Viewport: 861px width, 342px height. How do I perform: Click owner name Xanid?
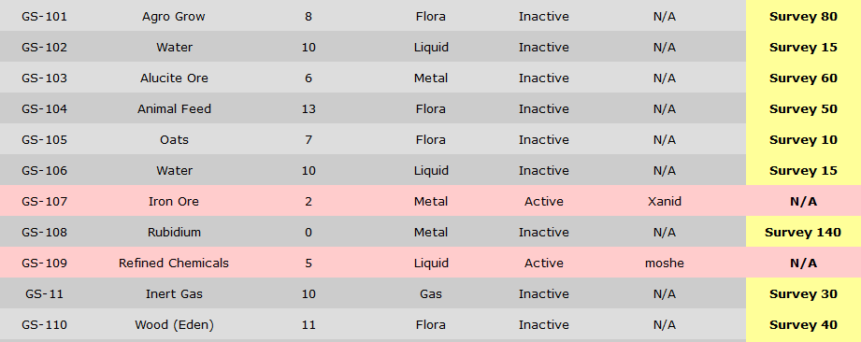(x=665, y=202)
